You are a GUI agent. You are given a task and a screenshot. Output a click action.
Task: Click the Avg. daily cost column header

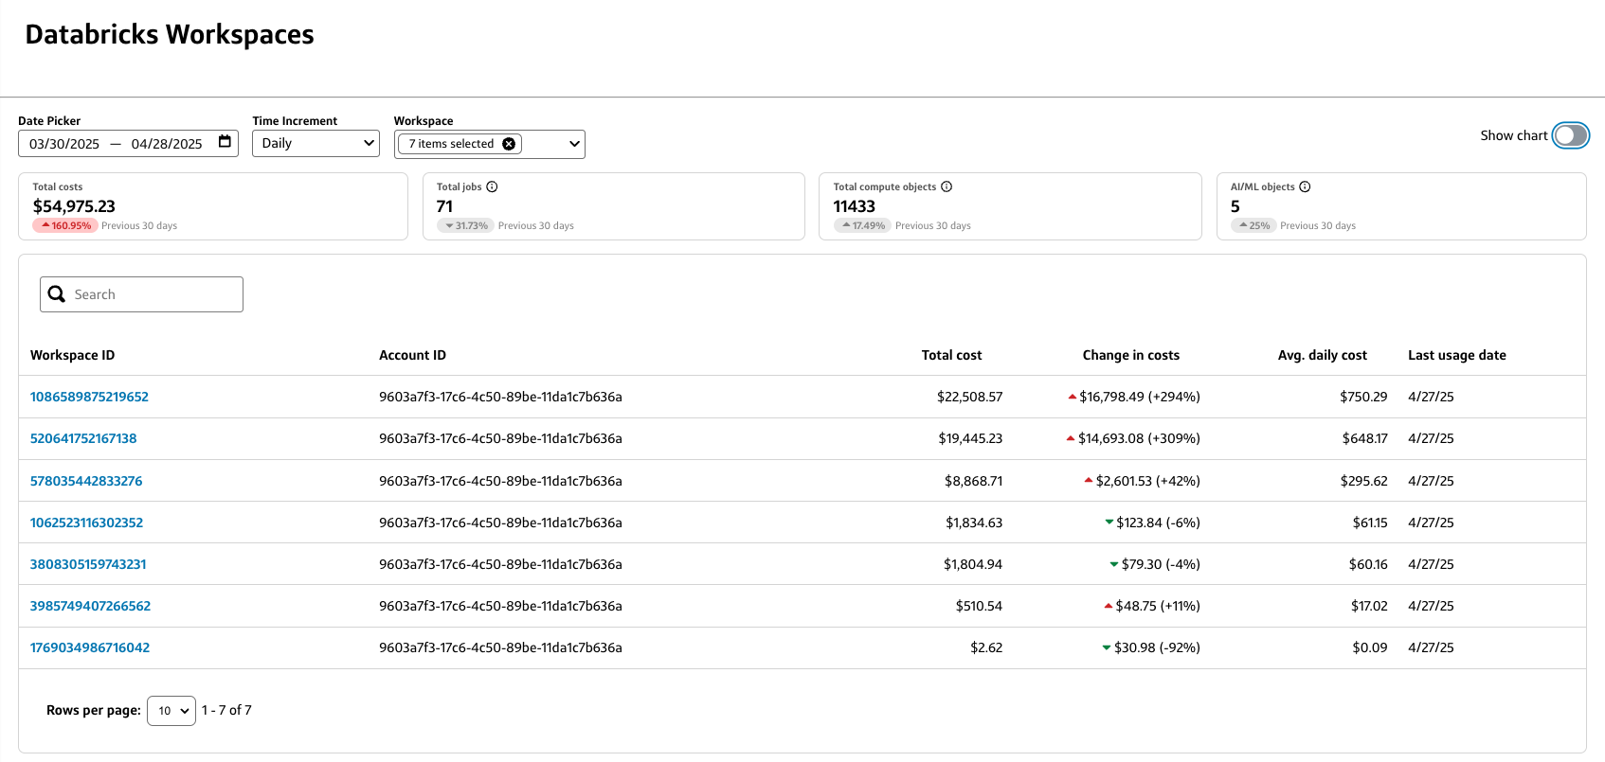(1323, 355)
